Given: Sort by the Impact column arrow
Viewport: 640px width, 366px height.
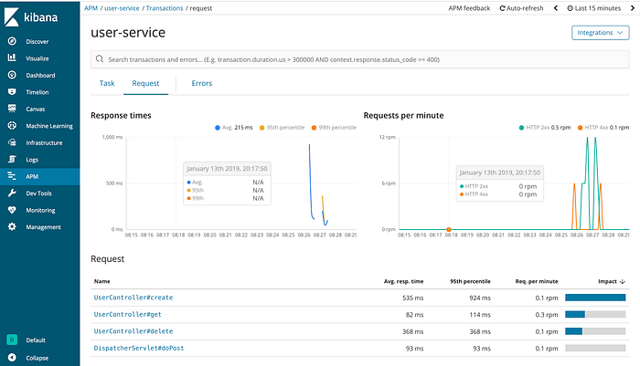Looking at the screenshot, I should pos(623,282).
